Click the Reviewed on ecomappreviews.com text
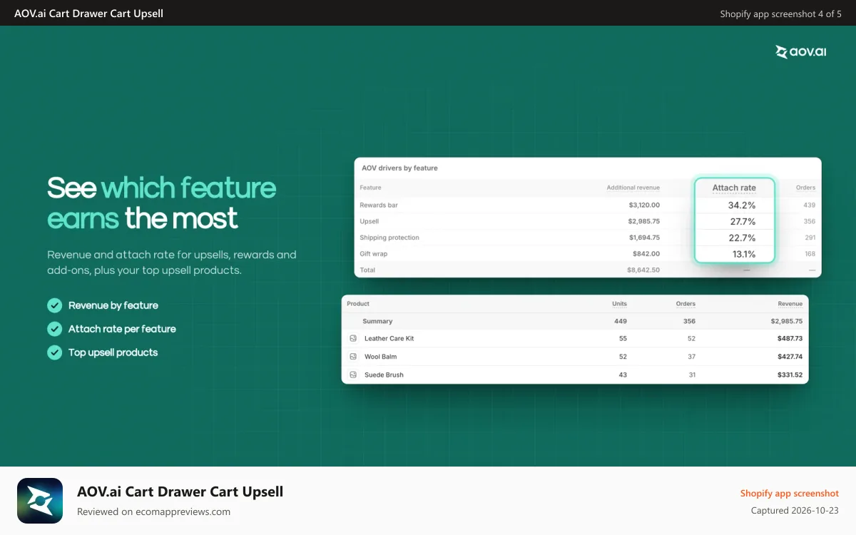The width and height of the screenshot is (856, 535). 153,511
